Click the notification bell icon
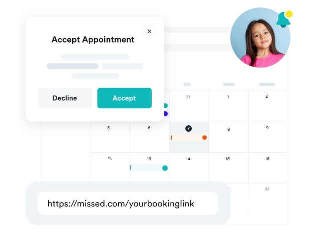The image size is (318, 237). tap(283, 20)
